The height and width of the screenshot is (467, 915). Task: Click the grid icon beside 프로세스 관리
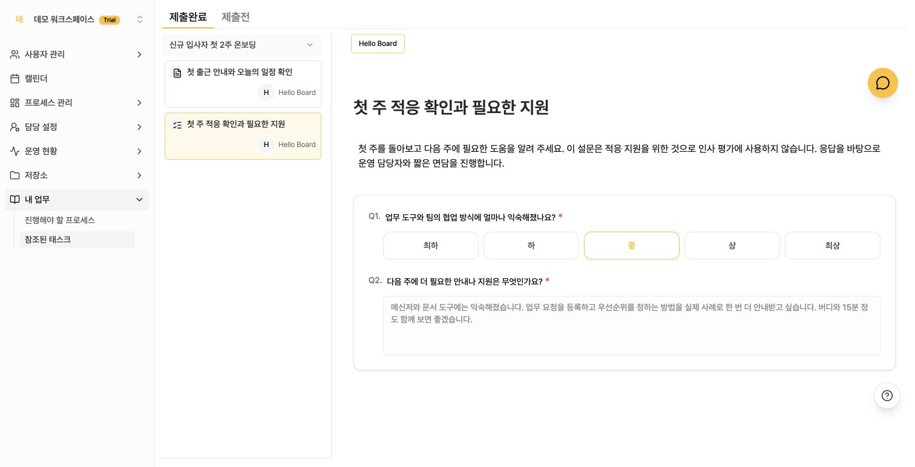pos(15,103)
